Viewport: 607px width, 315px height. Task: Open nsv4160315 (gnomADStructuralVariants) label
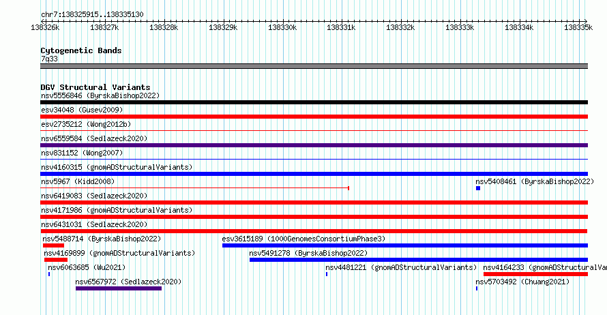(x=117, y=167)
